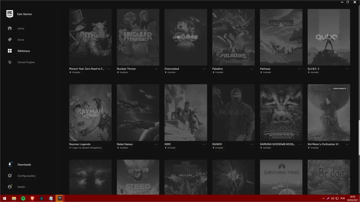Open options menu for Mutant Year Zero
Viewport: 360px width, 202px height.
109,69
